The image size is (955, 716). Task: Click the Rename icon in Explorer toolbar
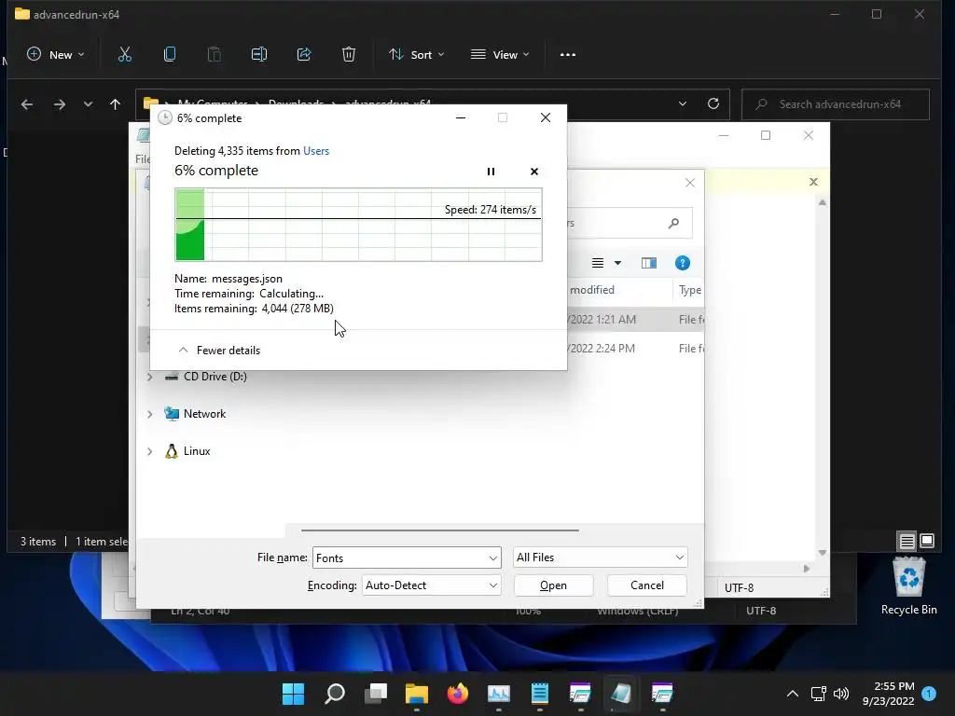click(x=259, y=54)
